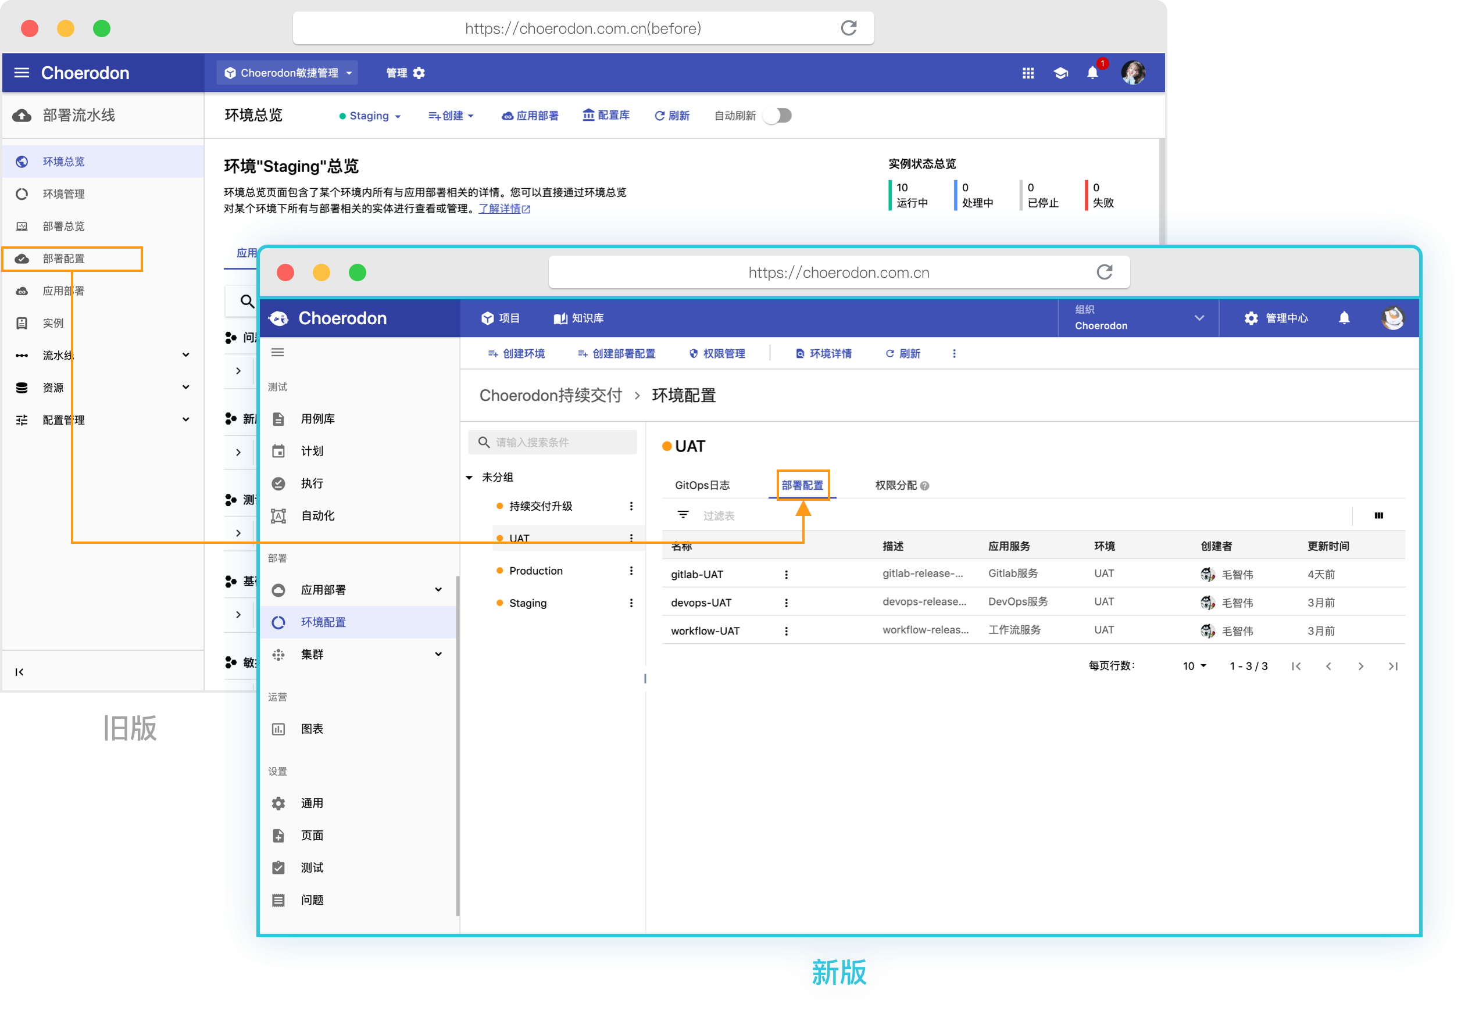Open 管理中心 gear in new window
The image size is (1479, 1018).
[x=1276, y=318]
